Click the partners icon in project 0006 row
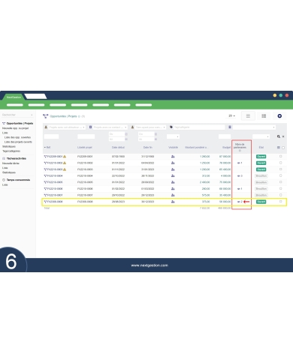The width and height of the screenshot is (293, 363). tap(238, 189)
